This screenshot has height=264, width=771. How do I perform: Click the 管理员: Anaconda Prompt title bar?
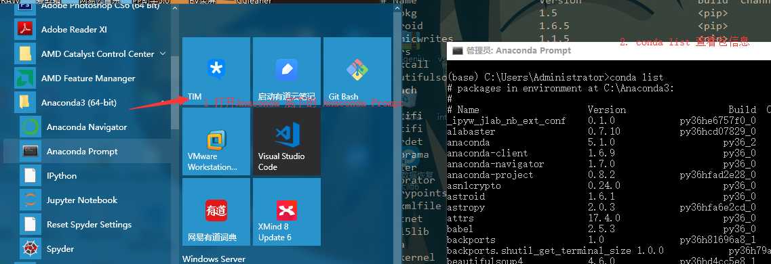[609, 51]
